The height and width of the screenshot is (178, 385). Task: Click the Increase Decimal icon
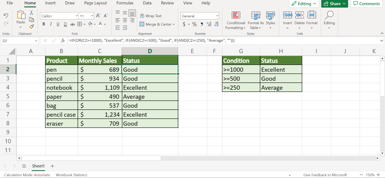(209, 24)
